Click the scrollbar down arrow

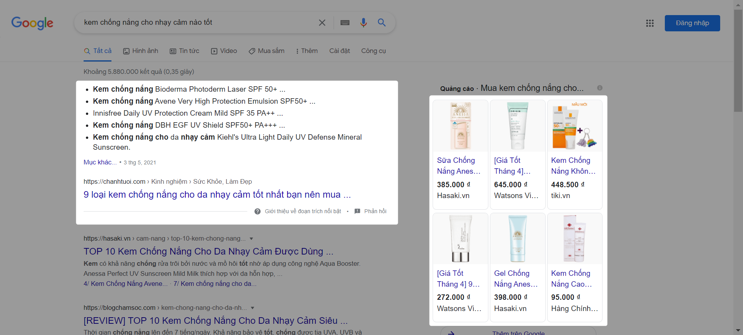[738, 331]
